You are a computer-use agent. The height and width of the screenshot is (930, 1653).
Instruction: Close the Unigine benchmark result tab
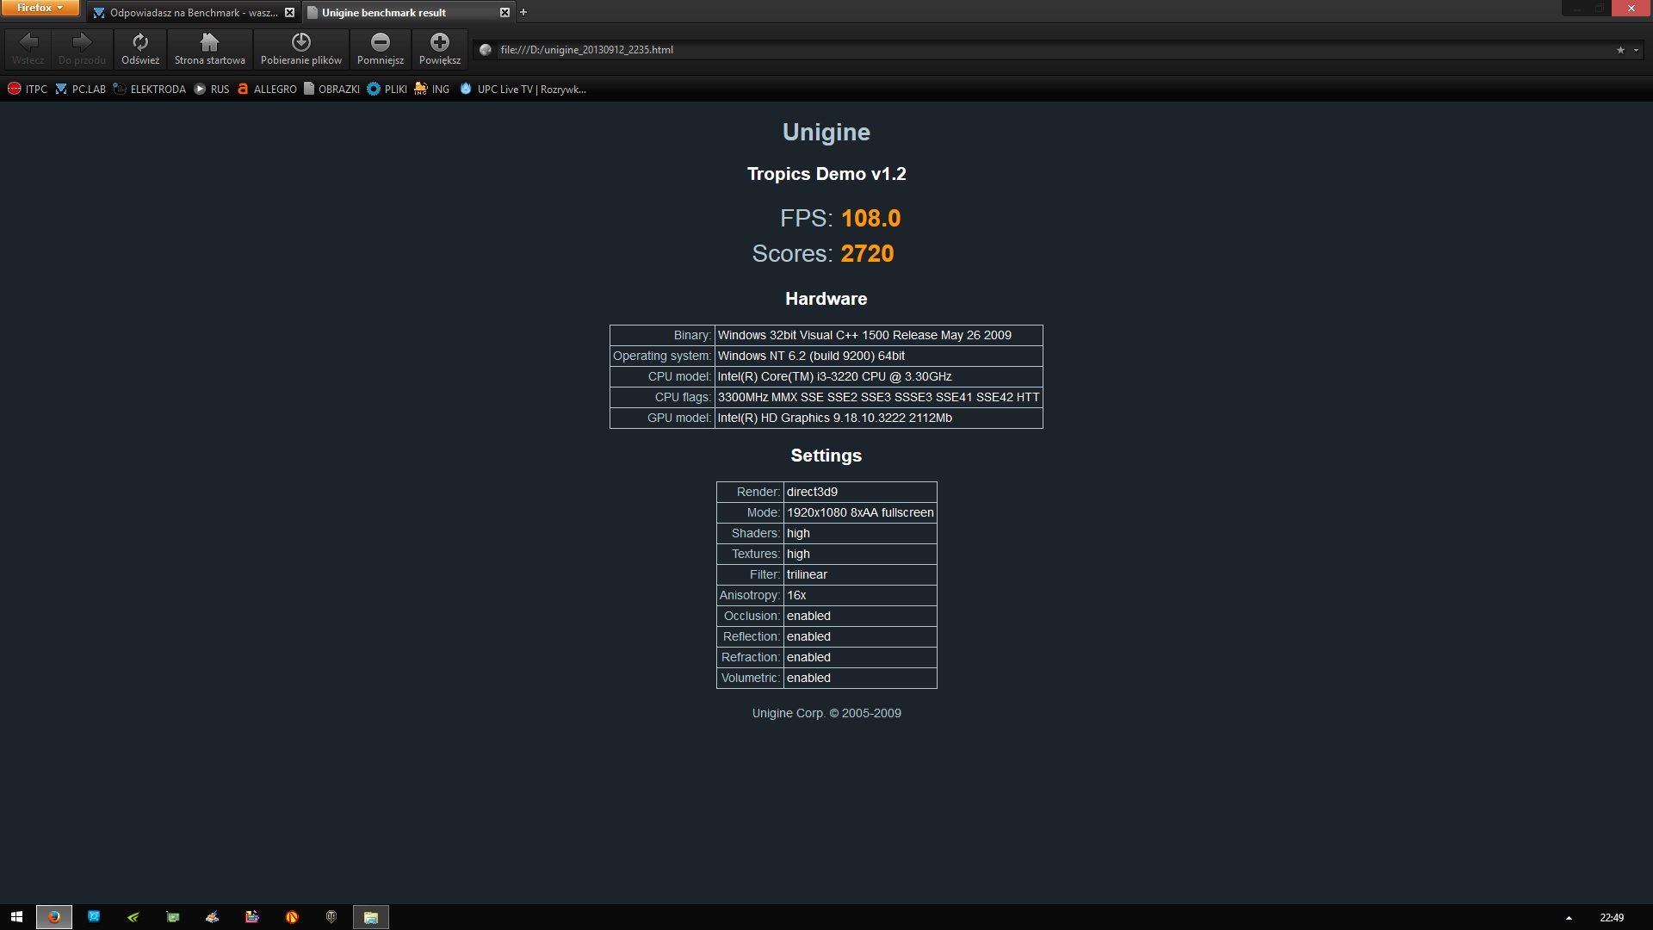(505, 12)
